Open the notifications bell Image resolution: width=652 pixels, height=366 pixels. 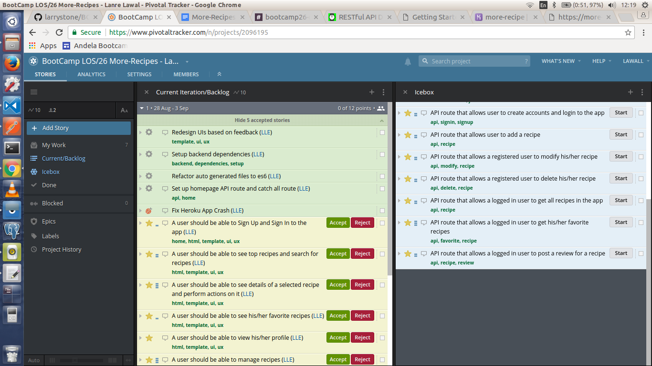click(408, 61)
